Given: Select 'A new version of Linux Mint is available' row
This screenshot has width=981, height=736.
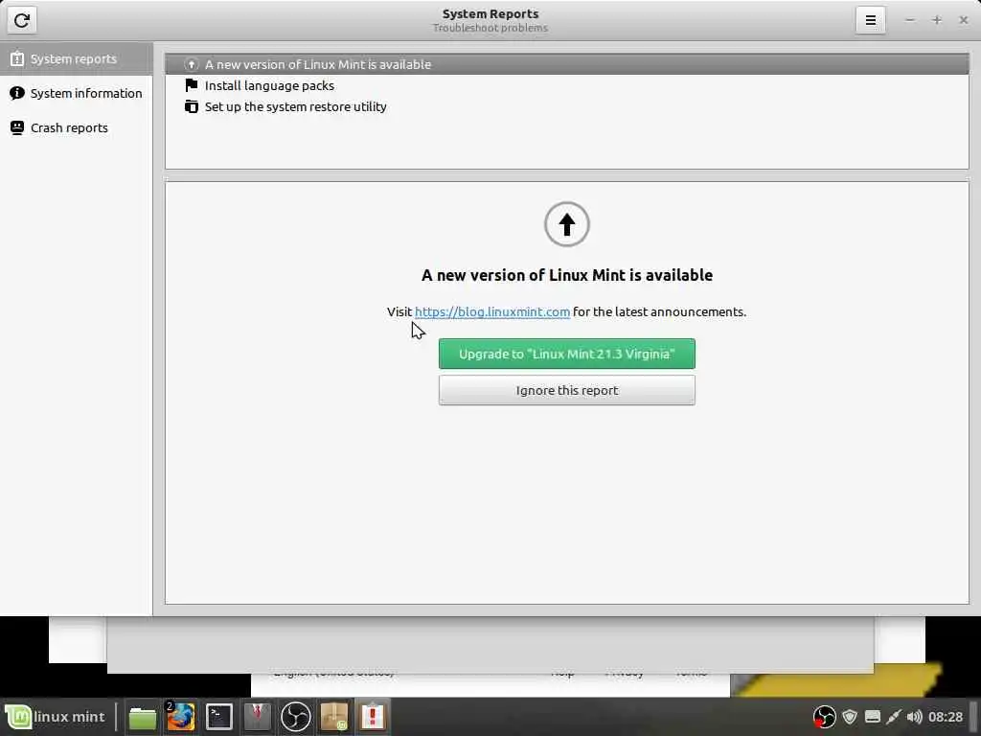Looking at the screenshot, I should pos(567,64).
